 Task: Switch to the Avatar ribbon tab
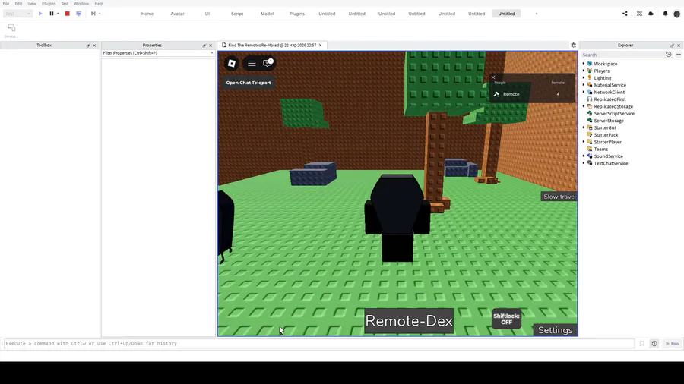tap(177, 14)
